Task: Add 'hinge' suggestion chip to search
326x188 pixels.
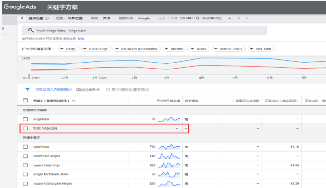Action: [68, 49]
